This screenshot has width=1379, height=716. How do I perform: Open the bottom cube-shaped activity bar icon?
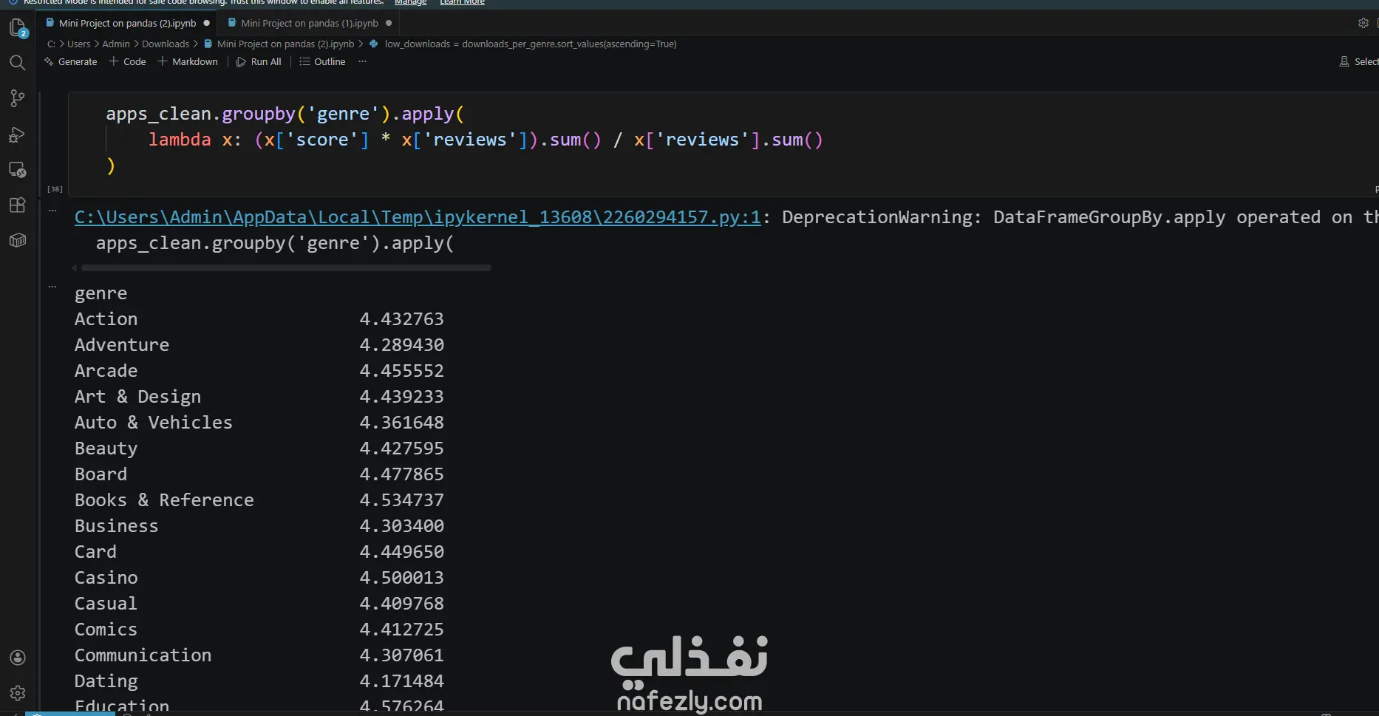(x=18, y=240)
